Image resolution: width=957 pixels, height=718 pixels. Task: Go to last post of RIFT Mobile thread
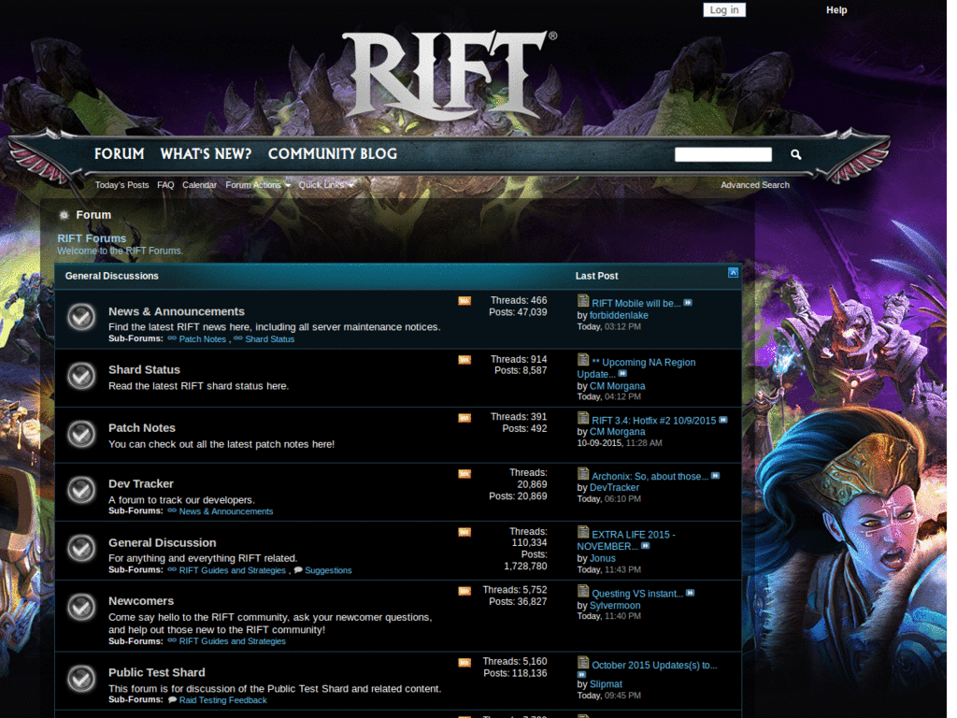point(688,303)
